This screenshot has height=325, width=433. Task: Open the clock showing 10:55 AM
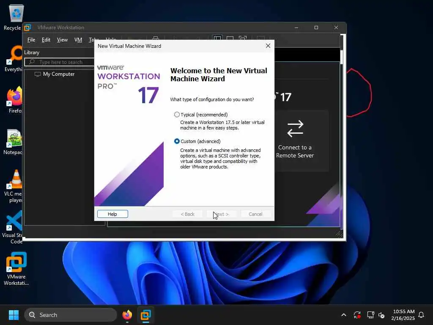[x=403, y=315]
